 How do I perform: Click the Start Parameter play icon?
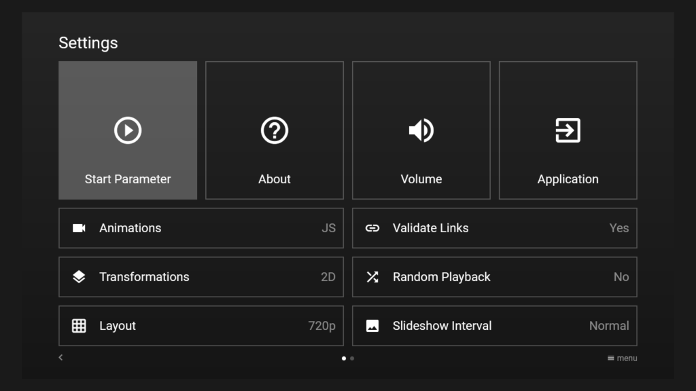128,130
